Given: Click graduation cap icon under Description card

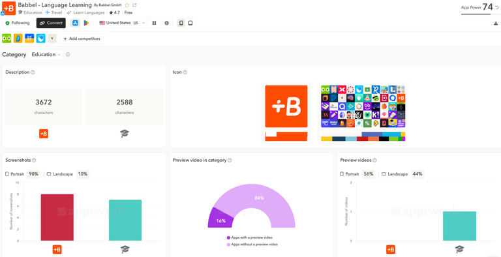Looking at the screenshot, I should pos(125,134).
